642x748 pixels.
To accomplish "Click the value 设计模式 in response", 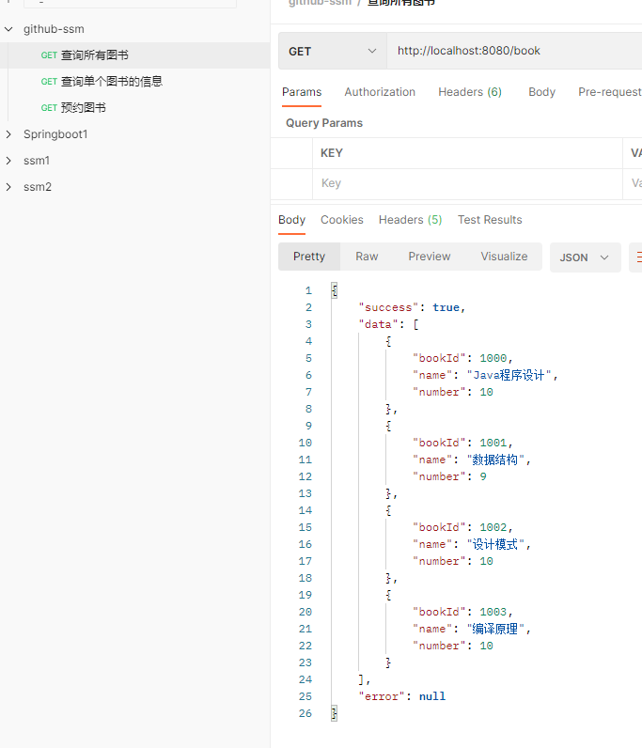I will [495, 544].
